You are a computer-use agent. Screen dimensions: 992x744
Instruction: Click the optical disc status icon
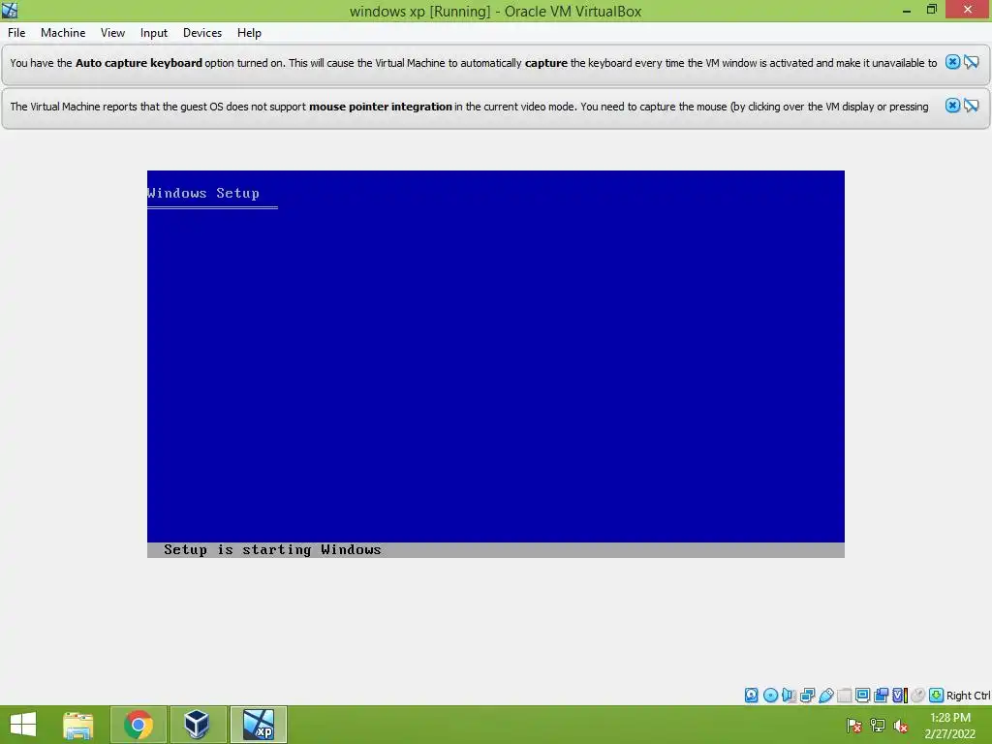[770, 696]
